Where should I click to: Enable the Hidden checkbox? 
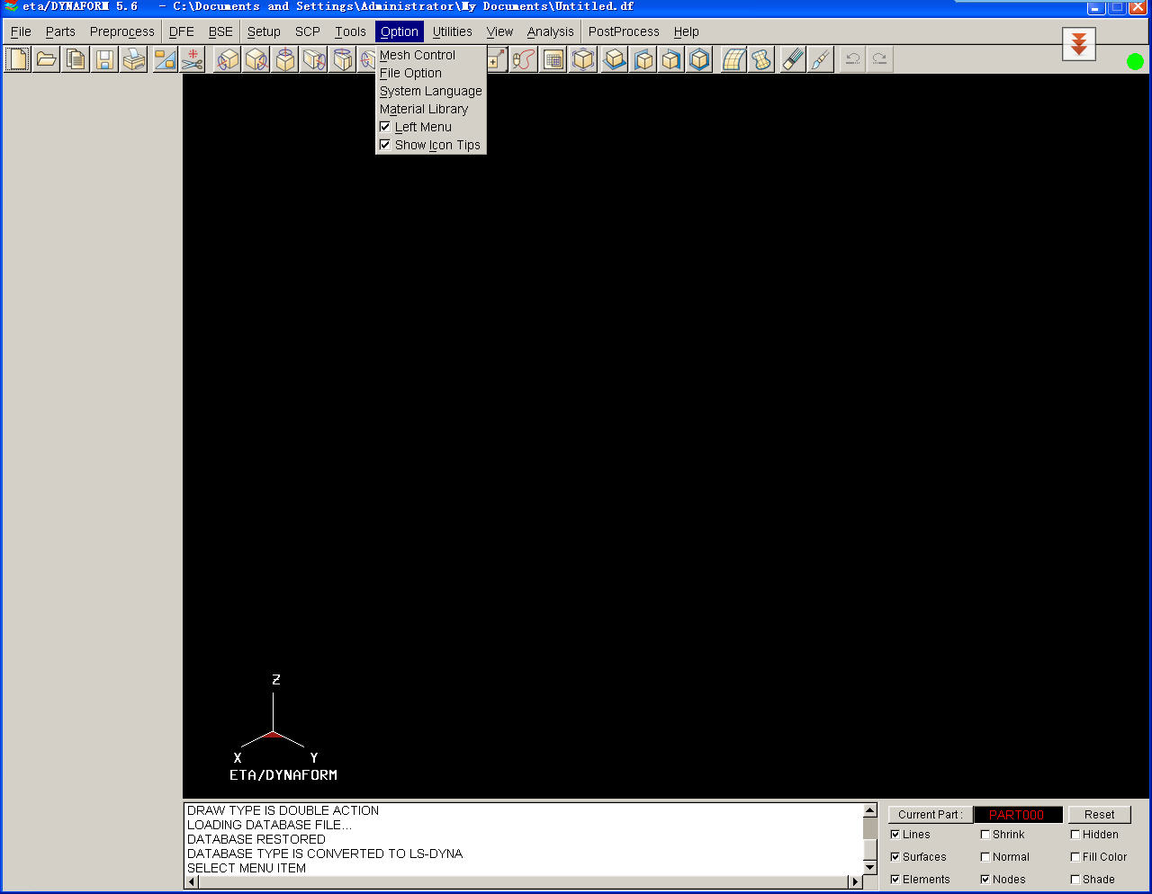point(1075,835)
